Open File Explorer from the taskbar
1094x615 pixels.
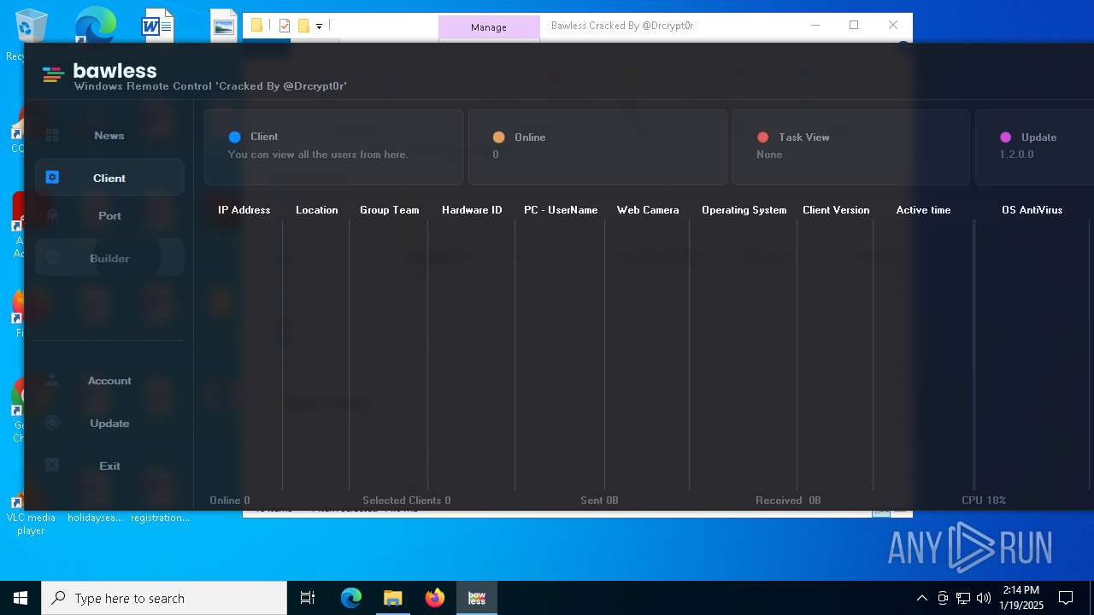(x=392, y=598)
